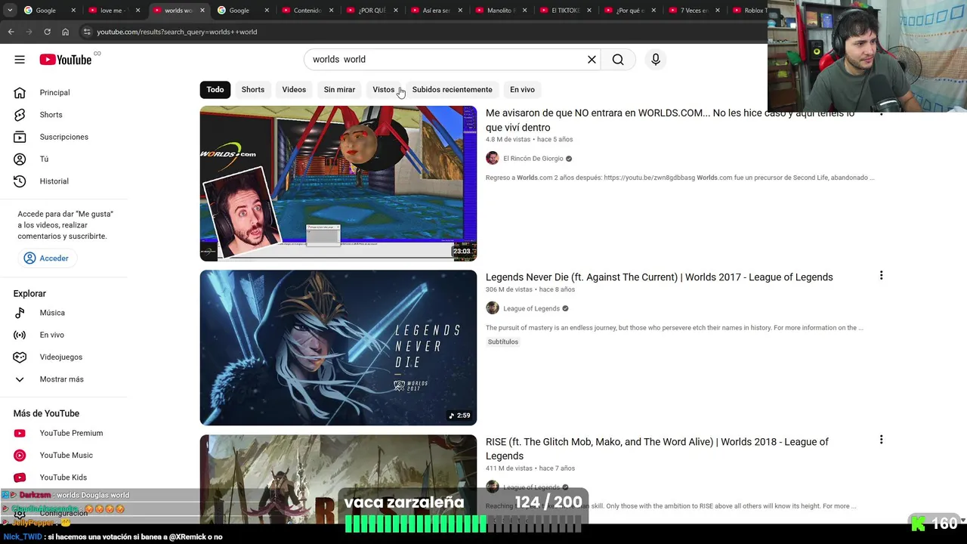Screen dimensions: 967x544
Task: Open options menu for RISE video
Action: [x=881, y=440]
